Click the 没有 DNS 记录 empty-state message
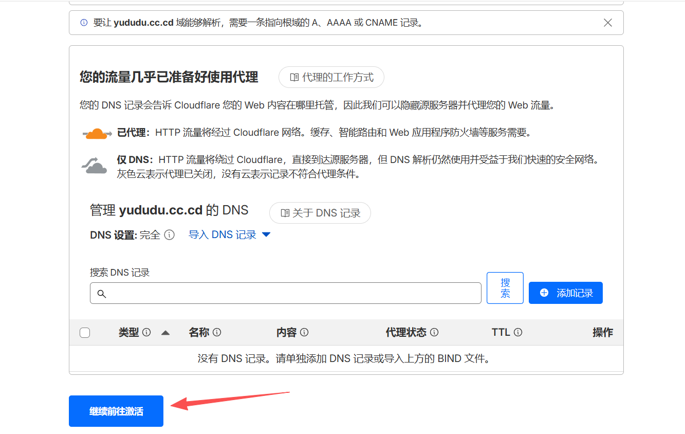This screenshot has width=685, height=434. (x=344, y=358)
